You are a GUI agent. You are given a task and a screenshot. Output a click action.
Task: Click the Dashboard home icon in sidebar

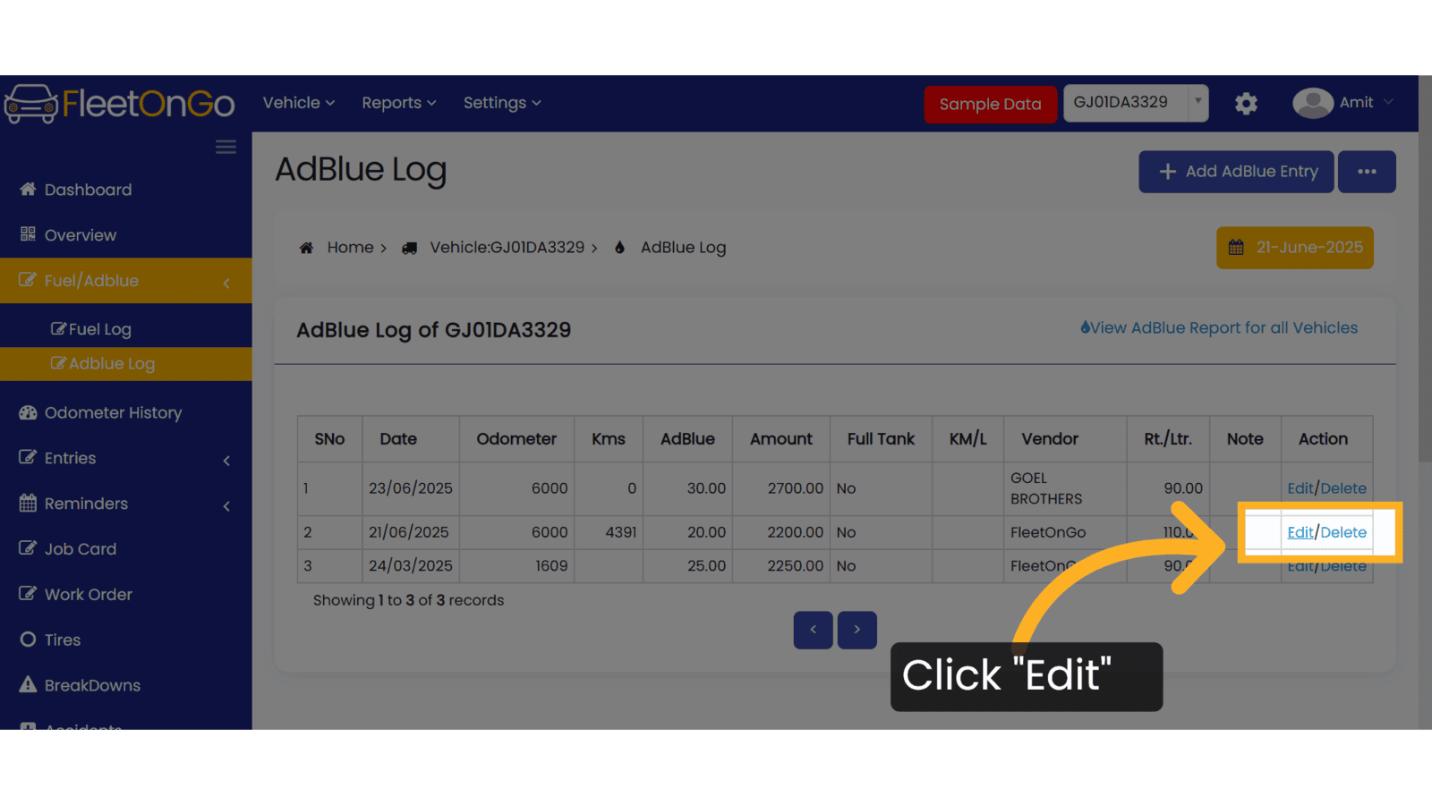pyautogui.click(x=28, y=189)
